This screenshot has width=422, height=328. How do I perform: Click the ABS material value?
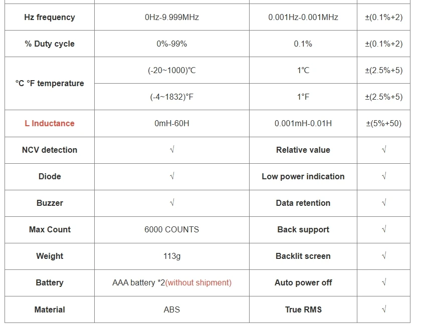(x=172, y=309)
